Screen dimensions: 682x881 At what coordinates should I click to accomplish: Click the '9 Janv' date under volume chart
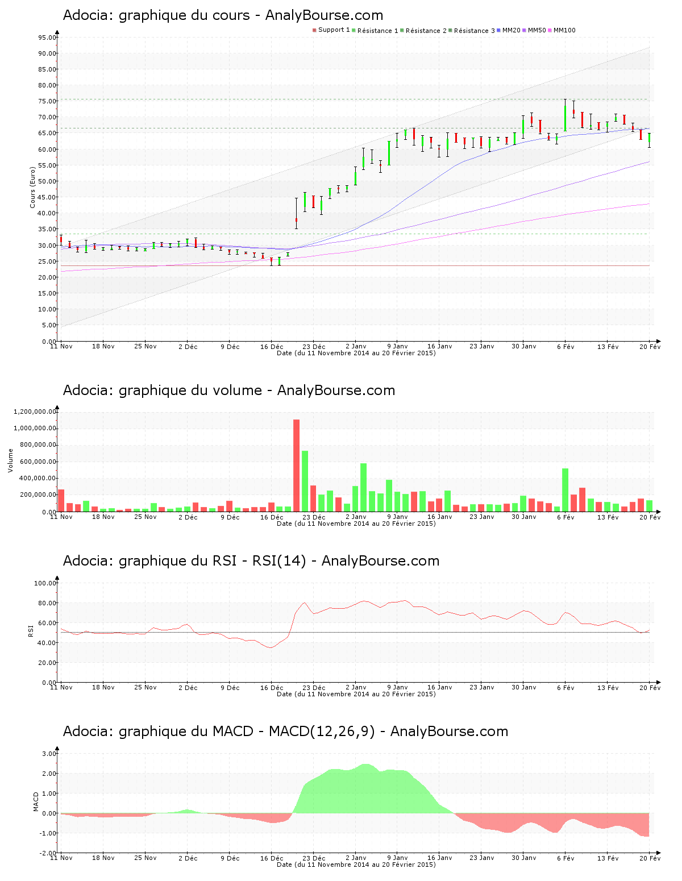[398, 517]
